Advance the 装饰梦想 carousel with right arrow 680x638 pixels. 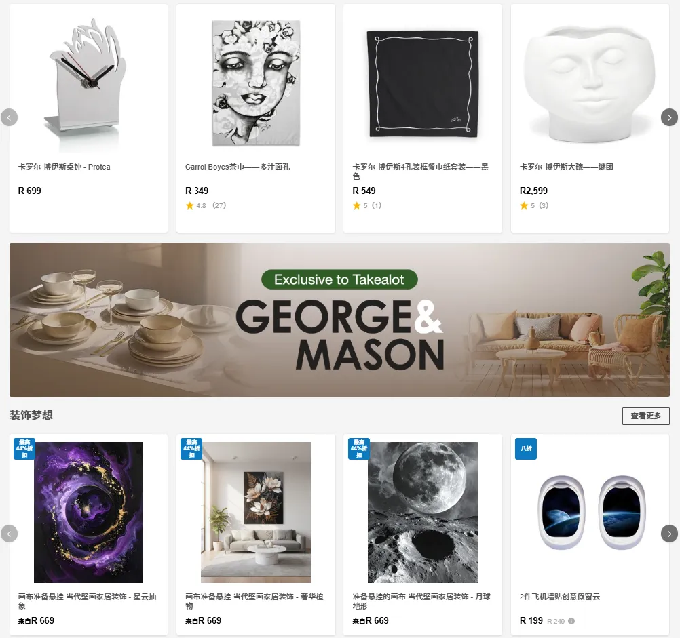click(669, 534)
